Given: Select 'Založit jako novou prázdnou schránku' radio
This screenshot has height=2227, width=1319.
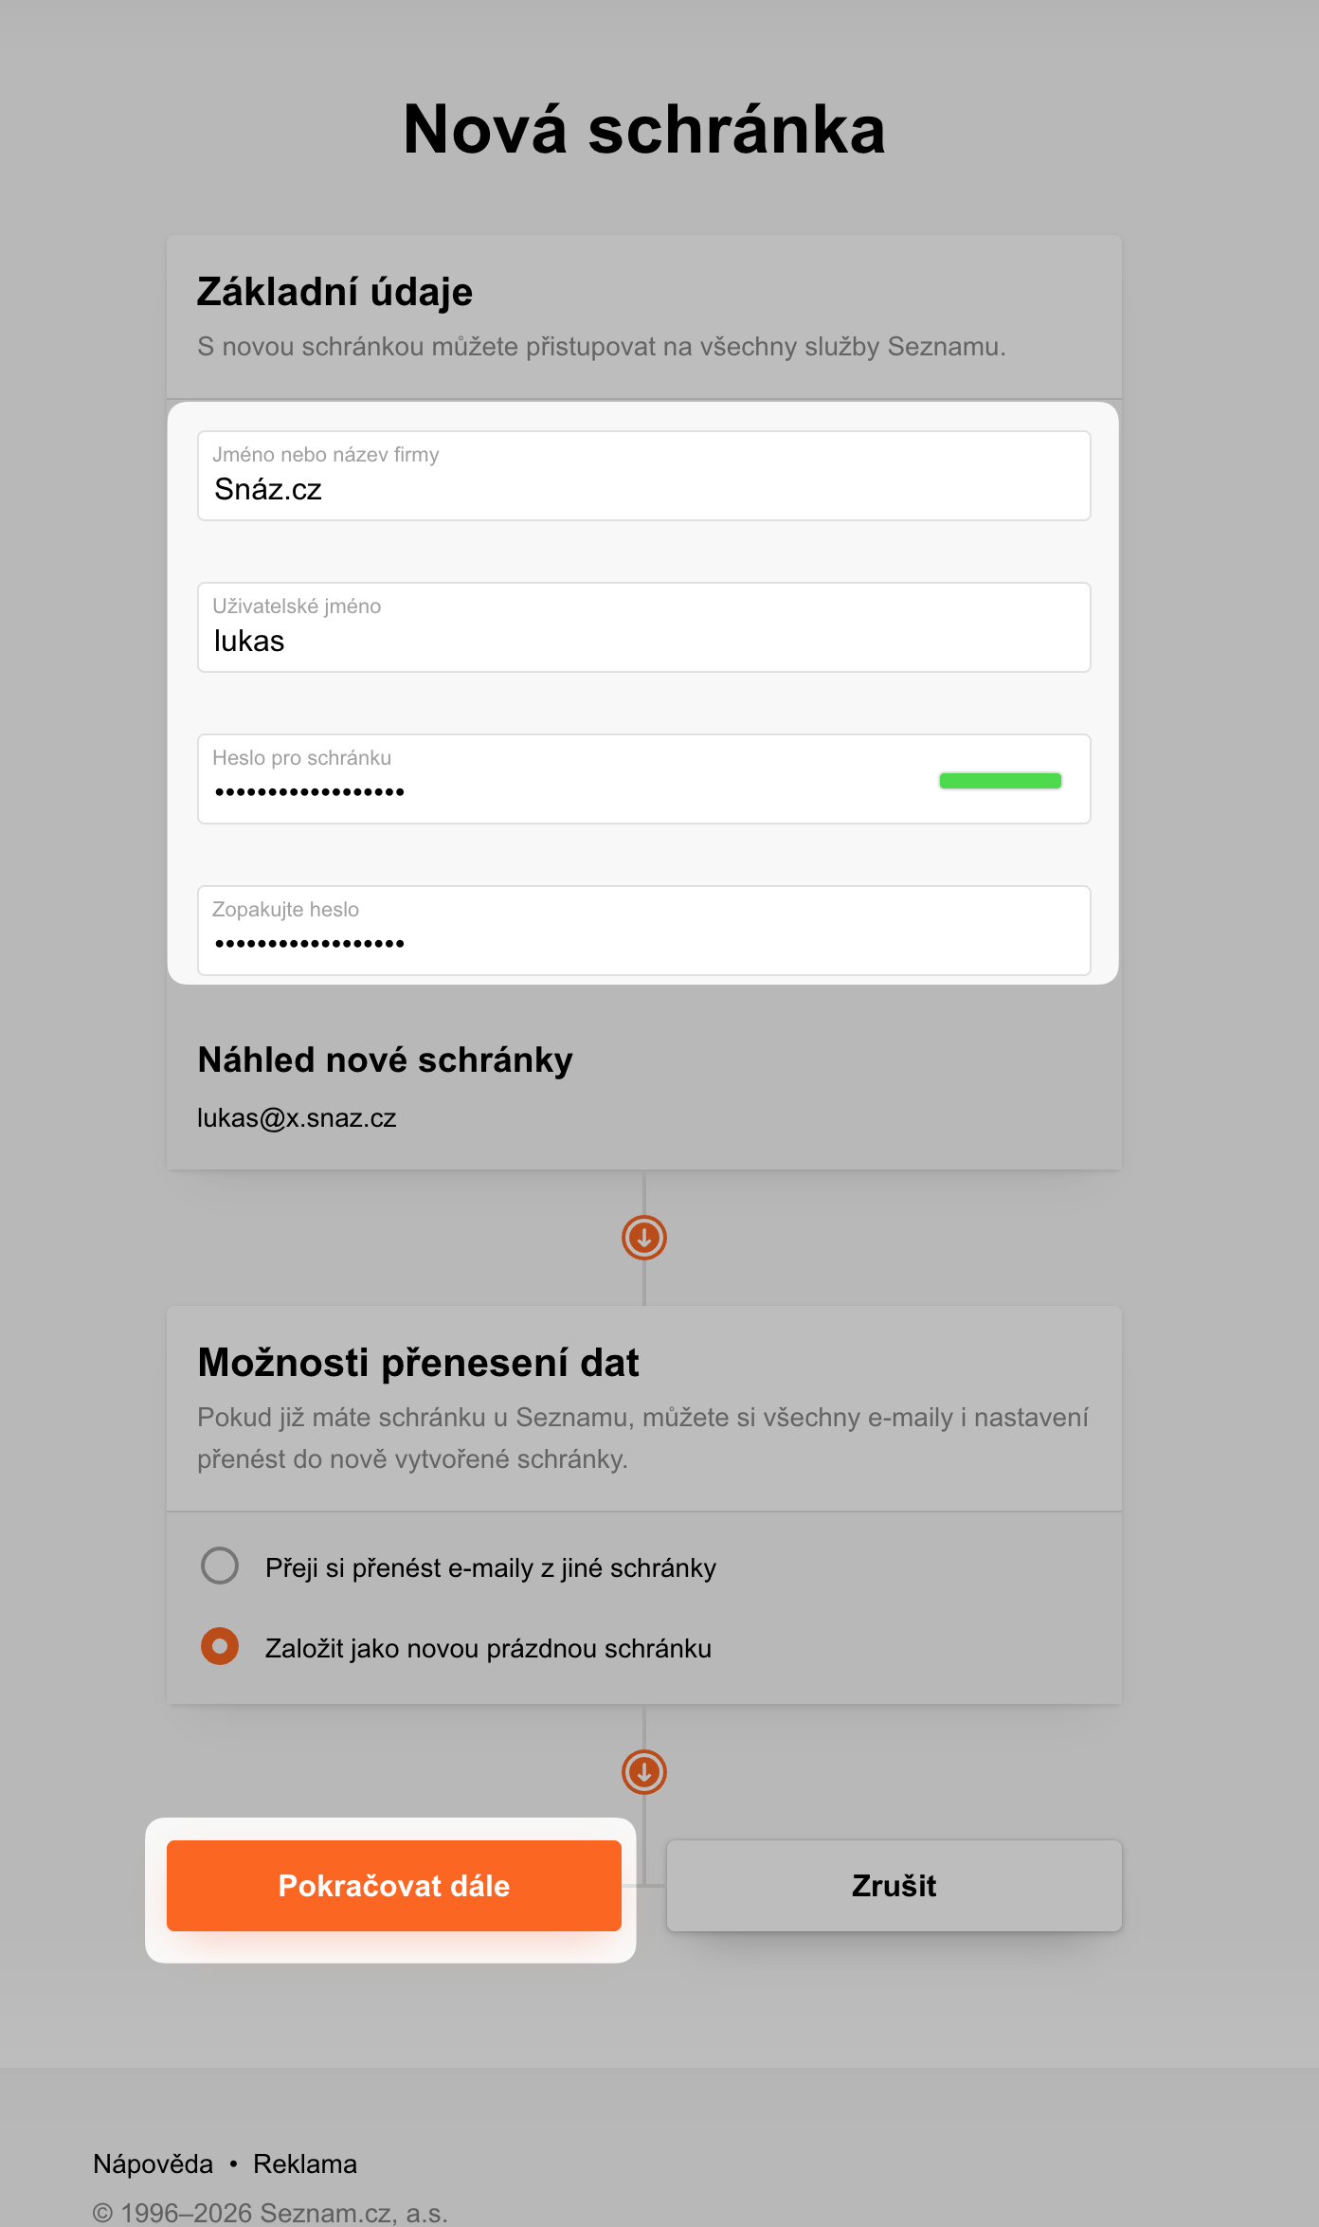Looking at the screenshot, I should 220,1647.
